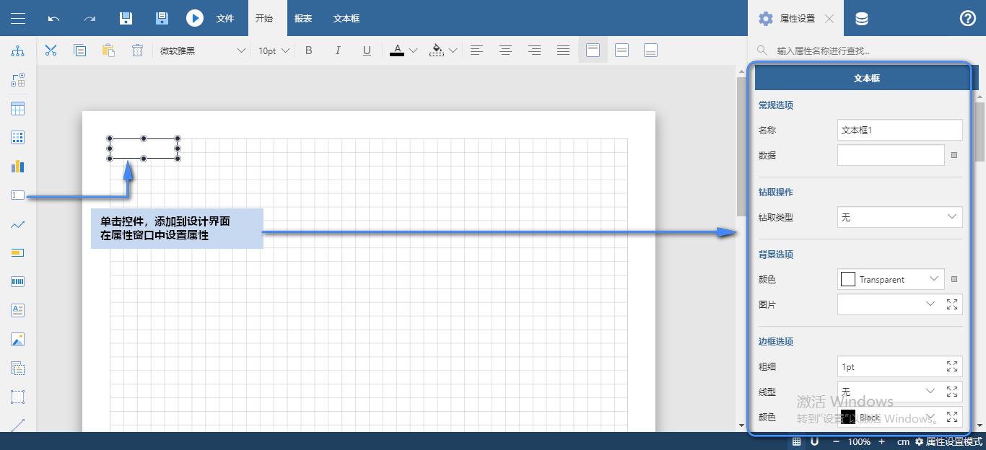
Task: Cut selection with the scissors icon
Action: (51, 50)
